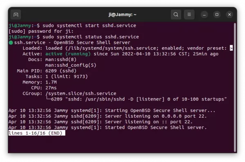The width and height of the screenshot is (245, 162).
Task: Open the hamburger menu
Action: tap(189, 15)
